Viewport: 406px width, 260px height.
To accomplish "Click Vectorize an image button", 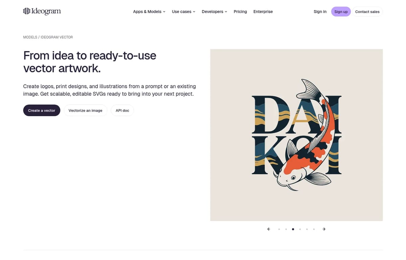I will (x=85, y=110).
